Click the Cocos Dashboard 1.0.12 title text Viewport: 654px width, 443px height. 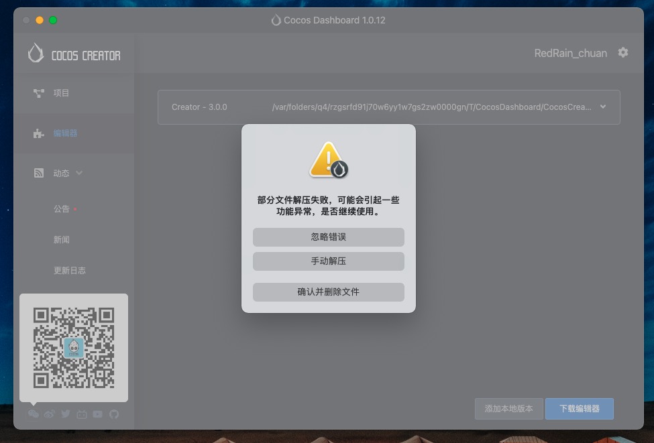(335, 20)
